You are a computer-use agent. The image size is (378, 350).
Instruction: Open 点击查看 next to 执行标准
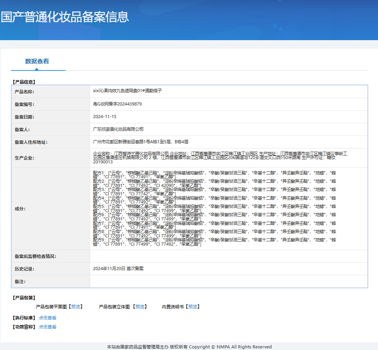click(48, 318)
